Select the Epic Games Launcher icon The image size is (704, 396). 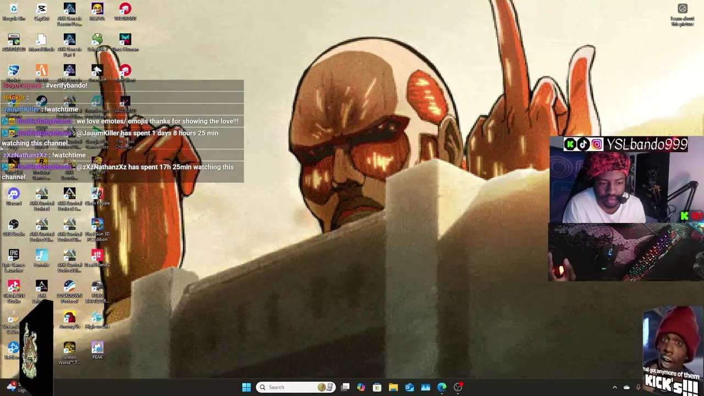14,261
